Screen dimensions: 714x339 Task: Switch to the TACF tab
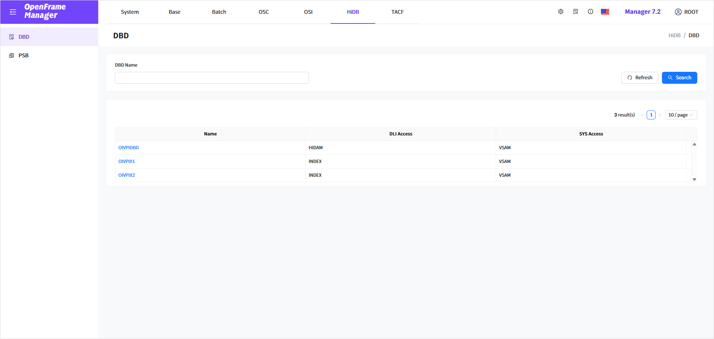398,12
